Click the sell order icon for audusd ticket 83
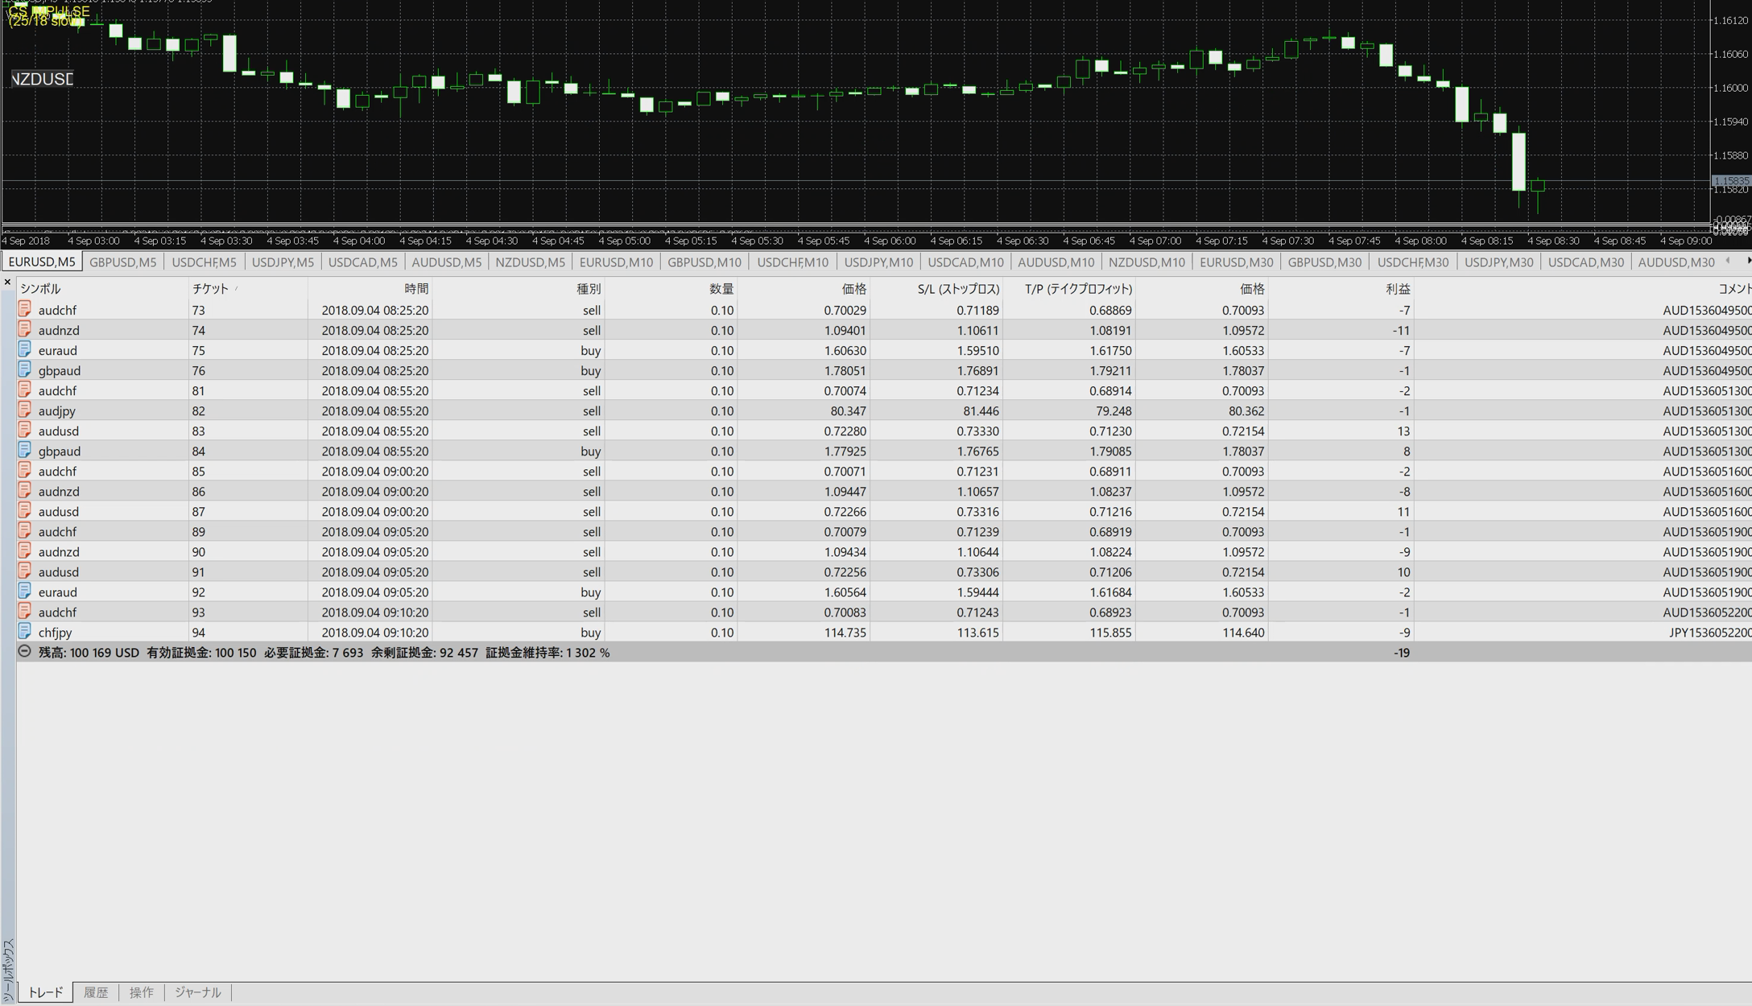This screenshot has height=1006, width=1752. [25, 430]
